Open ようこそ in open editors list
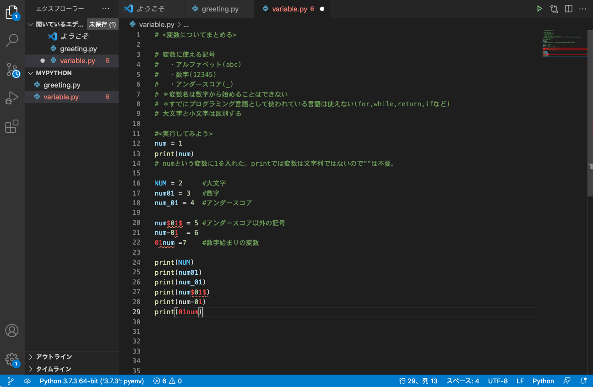Screen dimensions: 593x387 pyautogui.click(x=72, y=37)
